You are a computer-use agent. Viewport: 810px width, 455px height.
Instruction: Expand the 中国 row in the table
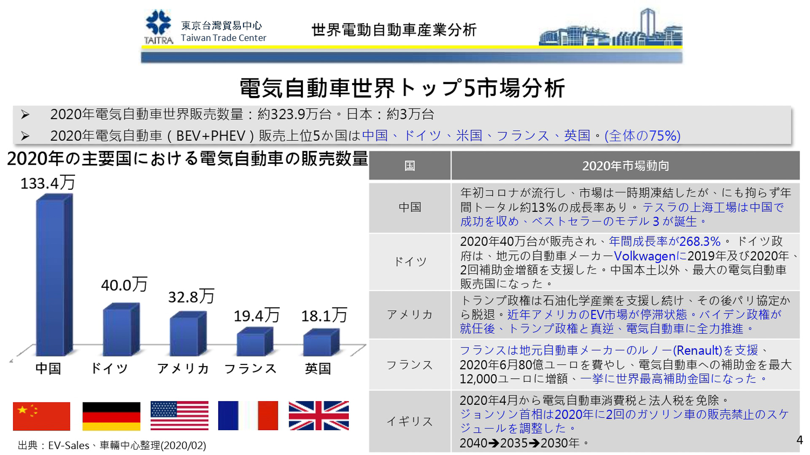tap(408, 207)
